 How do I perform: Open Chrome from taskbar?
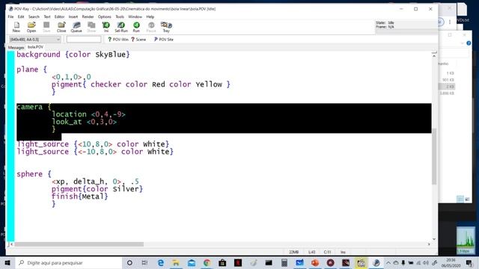pyautogui.click(x=207, y=262)
